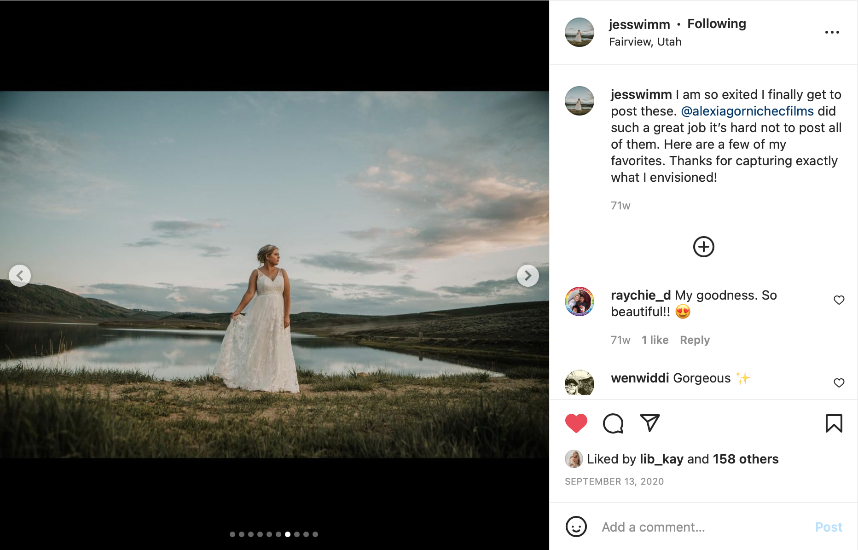The image size is (858, 550).
Task: Click lib_kay's small avatar by likes
Action: (x=574, y=459)
